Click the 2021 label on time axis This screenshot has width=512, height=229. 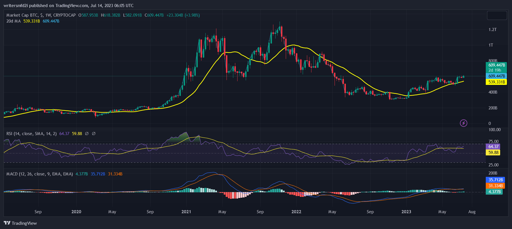[186, 212]
